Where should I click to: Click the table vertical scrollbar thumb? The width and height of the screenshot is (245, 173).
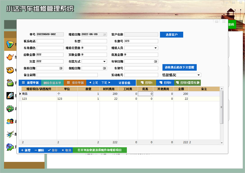[221, 107]
